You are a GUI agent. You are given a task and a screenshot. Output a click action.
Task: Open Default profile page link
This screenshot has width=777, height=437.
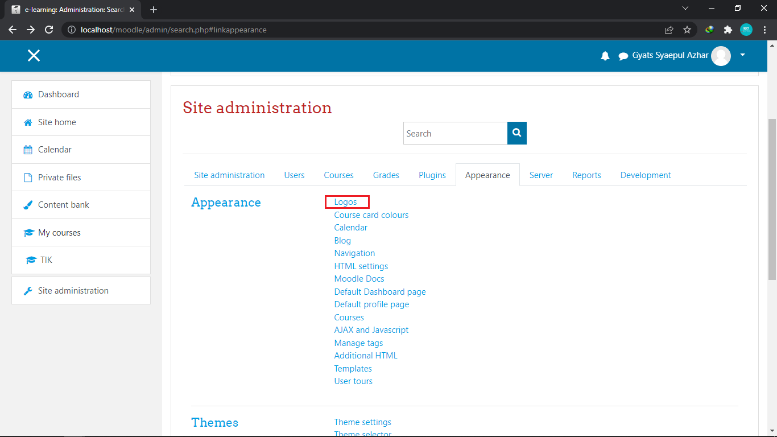(371, 304)
